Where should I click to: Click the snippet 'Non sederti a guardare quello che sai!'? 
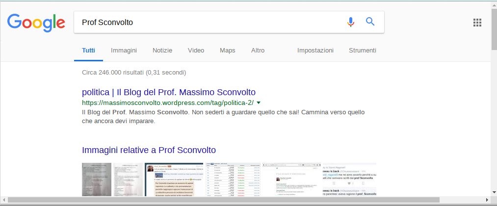246,112
